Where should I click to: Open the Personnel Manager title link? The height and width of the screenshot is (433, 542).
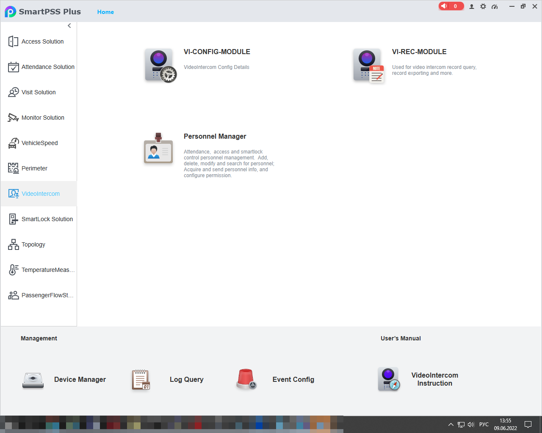tap(215, 136)
